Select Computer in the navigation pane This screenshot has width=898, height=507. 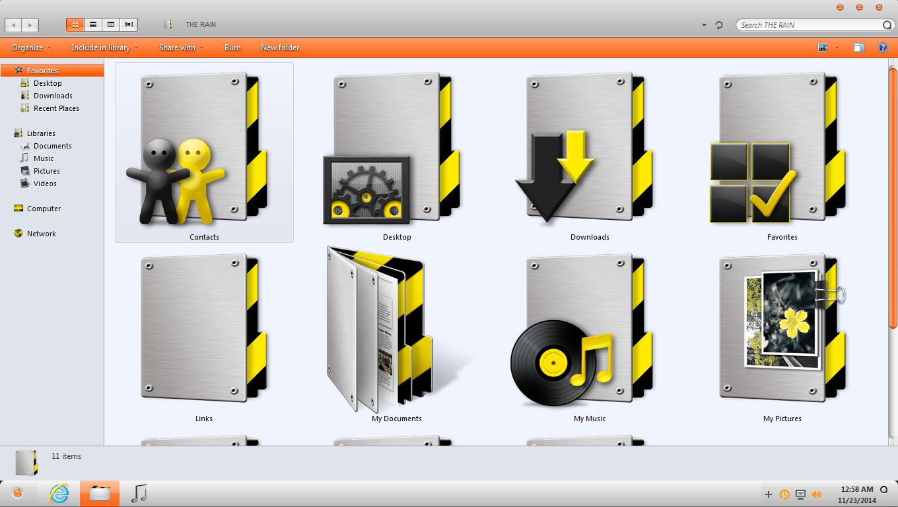[x=44, y=209]
